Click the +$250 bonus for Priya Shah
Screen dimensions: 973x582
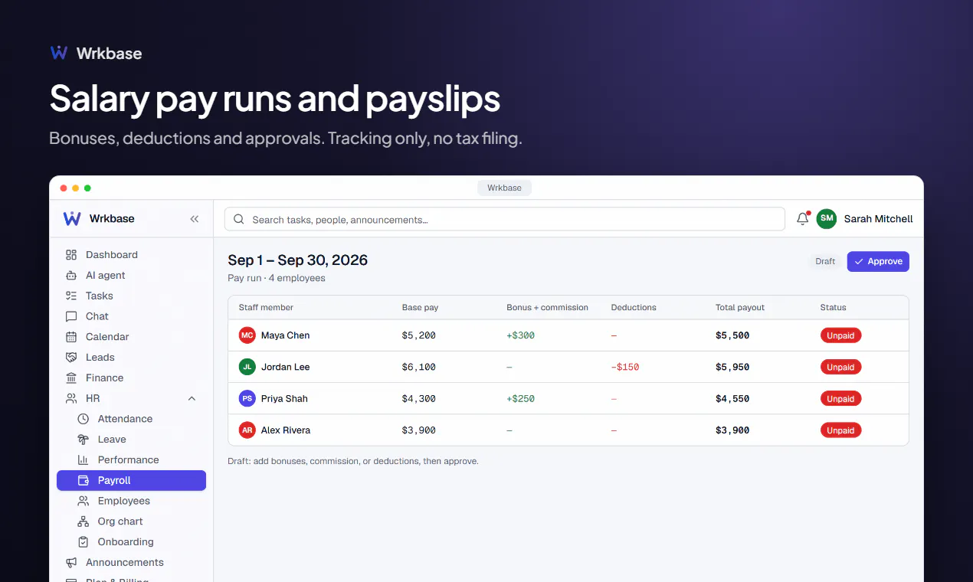coord(521,399)
